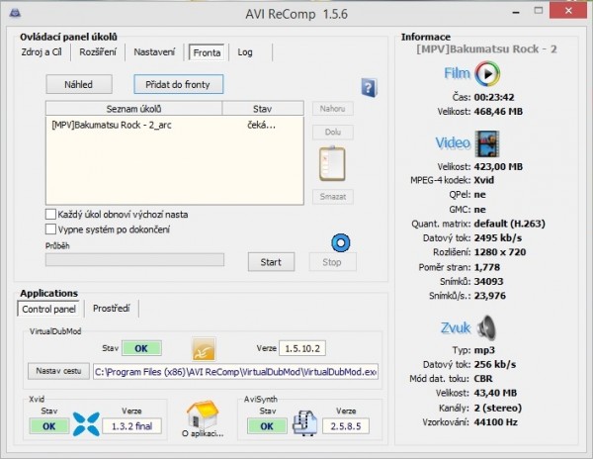Minimize the AVI ReComp window

[x=516, y=11]
